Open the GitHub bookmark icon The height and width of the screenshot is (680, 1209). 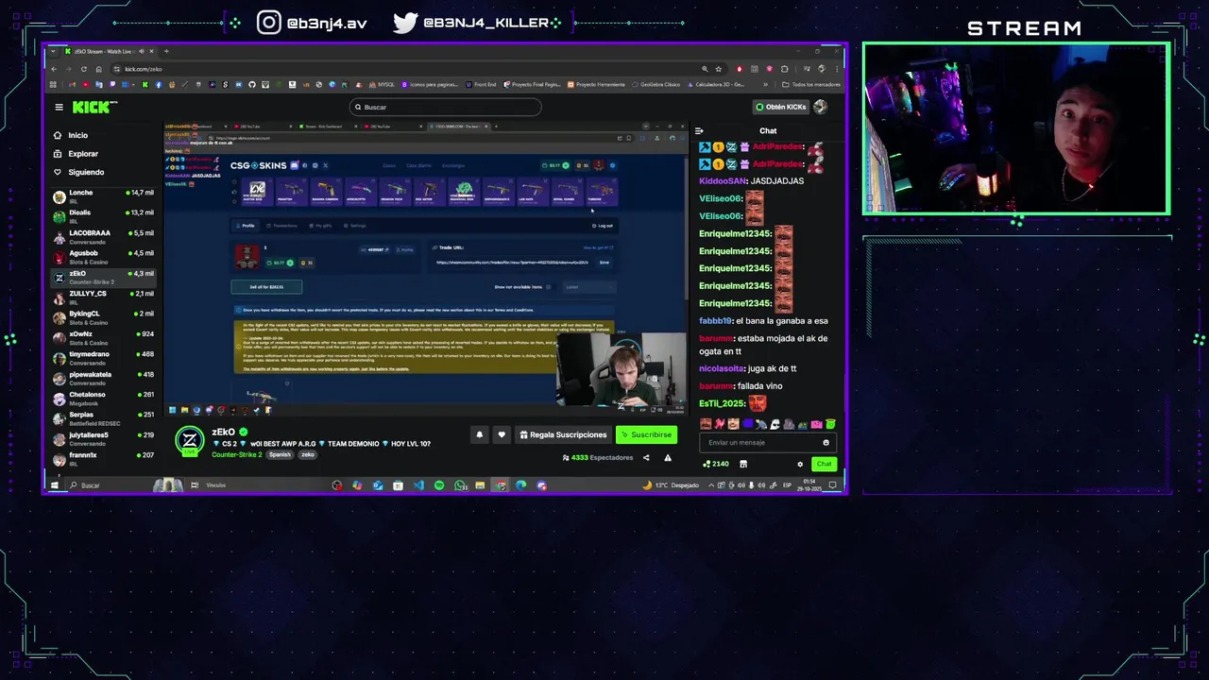pyautogui.click(x=252, y=84)
